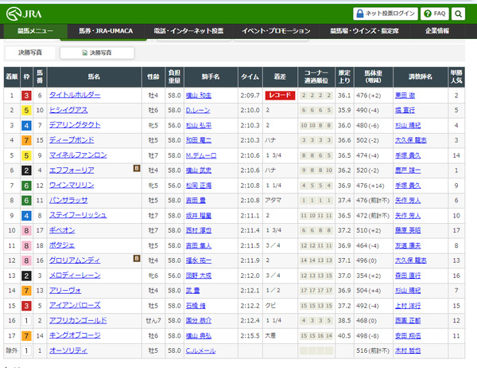
Task: Open horse ギベオン link
Action: tap(62, 230)
